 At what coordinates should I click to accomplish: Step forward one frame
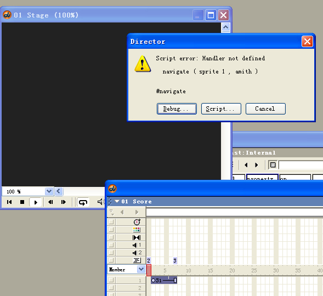click(x=64, y=202)
